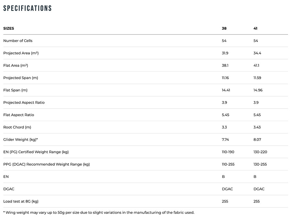This screenshot has height=218, width=291.
Task: Select the Projected Area (m²) row label
Action: coord(21,53)
